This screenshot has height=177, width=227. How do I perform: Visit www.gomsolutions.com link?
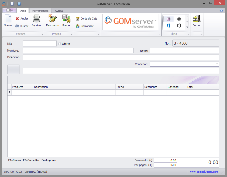click(x=203, y=172)
